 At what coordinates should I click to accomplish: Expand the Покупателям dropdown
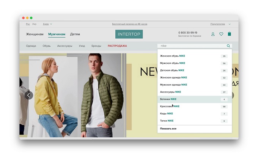coord(220,24)
